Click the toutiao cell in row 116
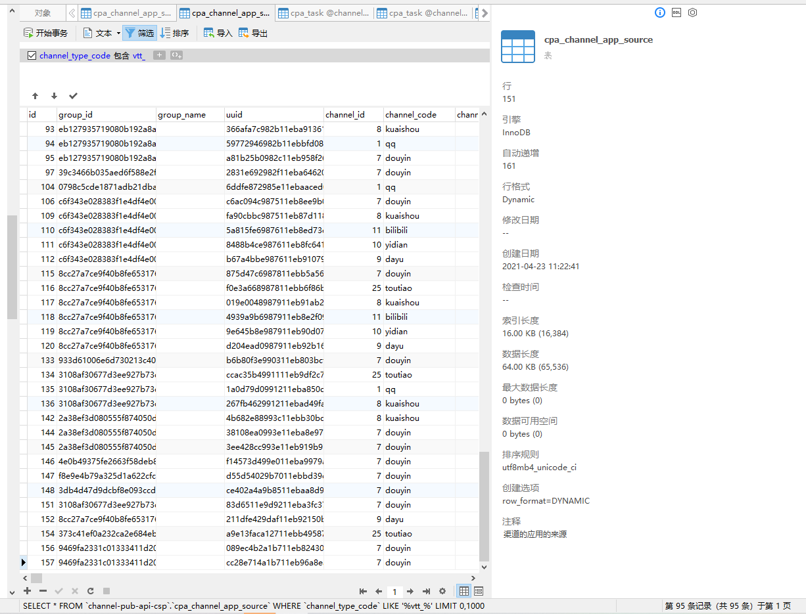Image resolution: width=806 pixels, height=614 pixels. click(x=419, y=288)
